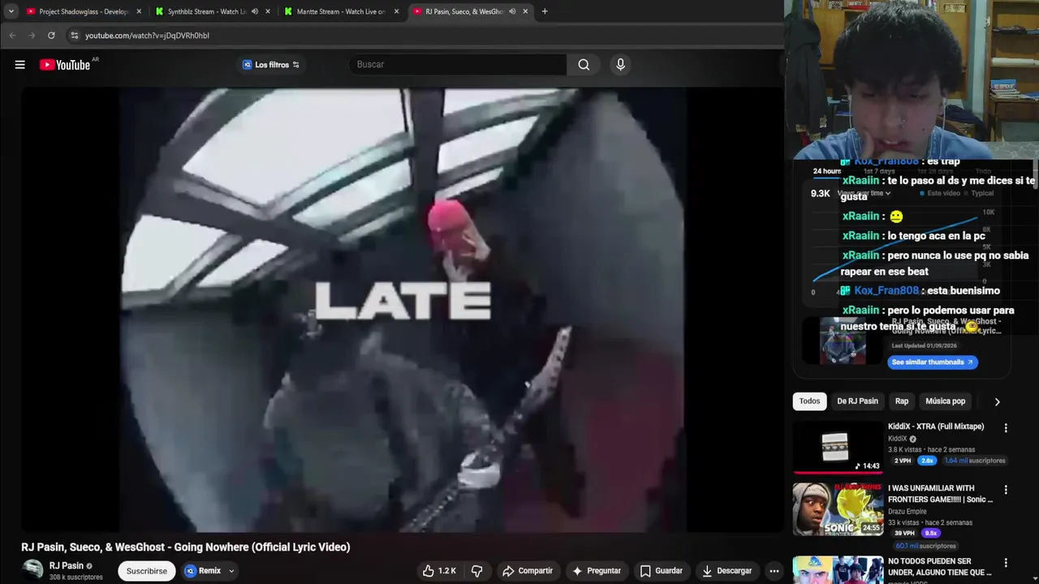Open the RJ Pasin channel name link

click(66, 565)
